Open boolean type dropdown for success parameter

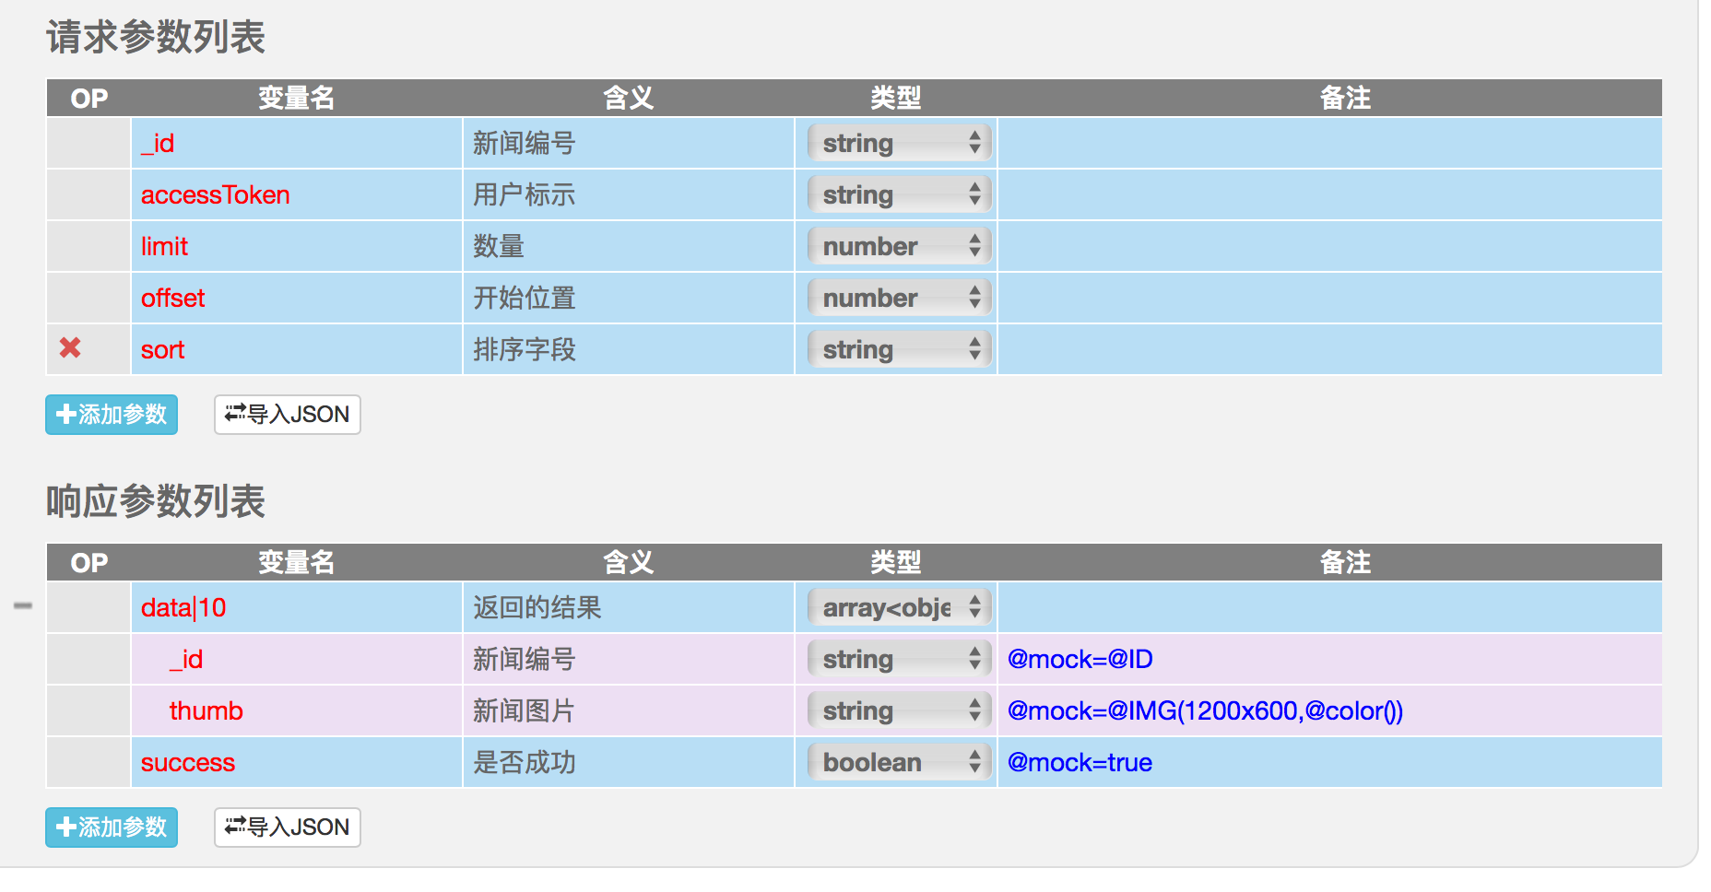(x=896, y=762)
